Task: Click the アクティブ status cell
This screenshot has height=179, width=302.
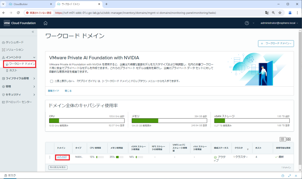Action: pos(220,159)
